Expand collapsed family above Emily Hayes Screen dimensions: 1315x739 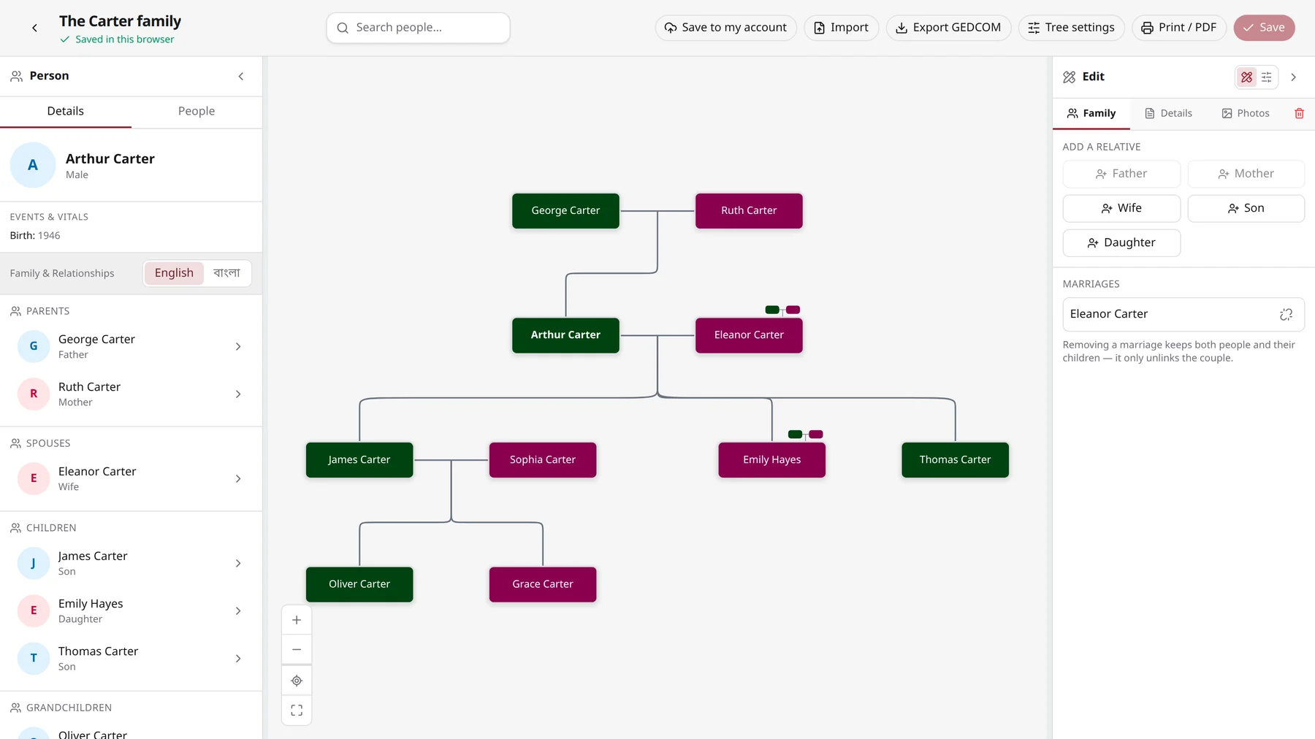coord(806,434)
